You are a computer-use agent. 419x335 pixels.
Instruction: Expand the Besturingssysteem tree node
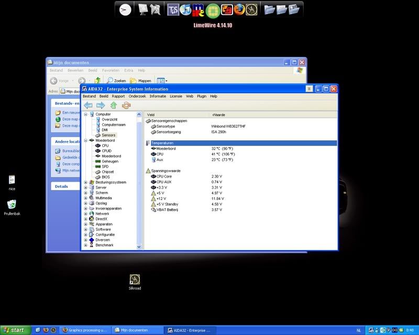[86, 183]
